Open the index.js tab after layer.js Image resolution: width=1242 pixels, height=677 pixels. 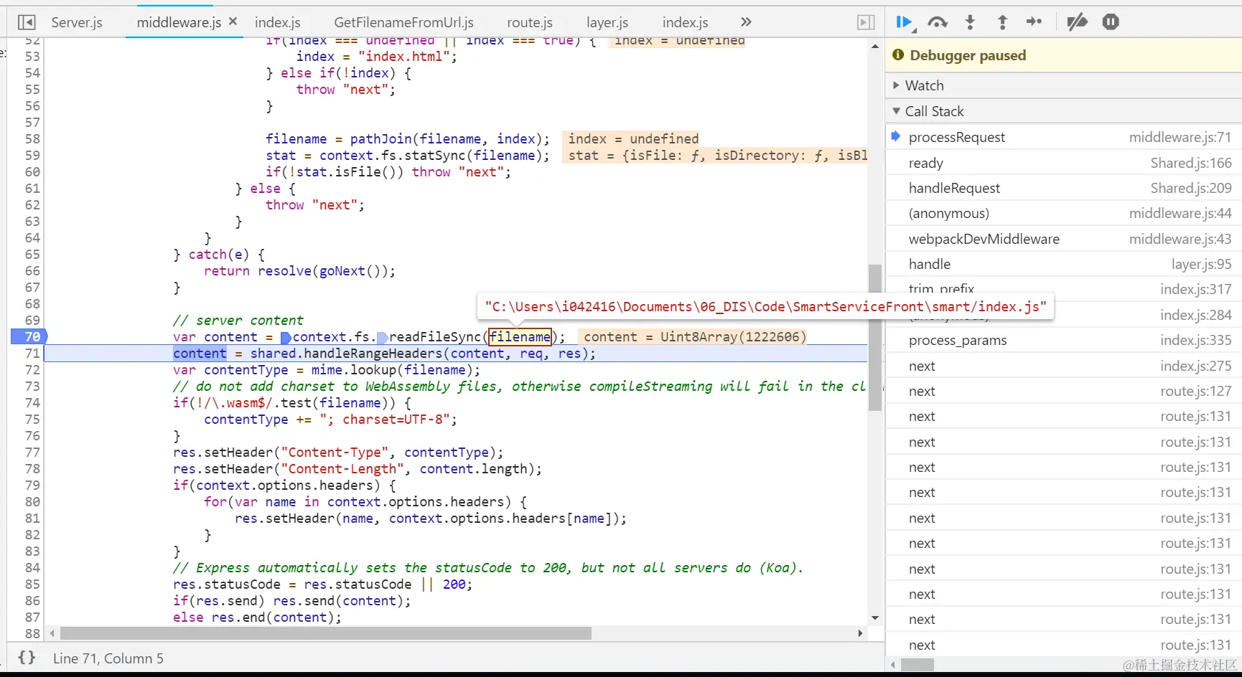click(x=686, y=22)
